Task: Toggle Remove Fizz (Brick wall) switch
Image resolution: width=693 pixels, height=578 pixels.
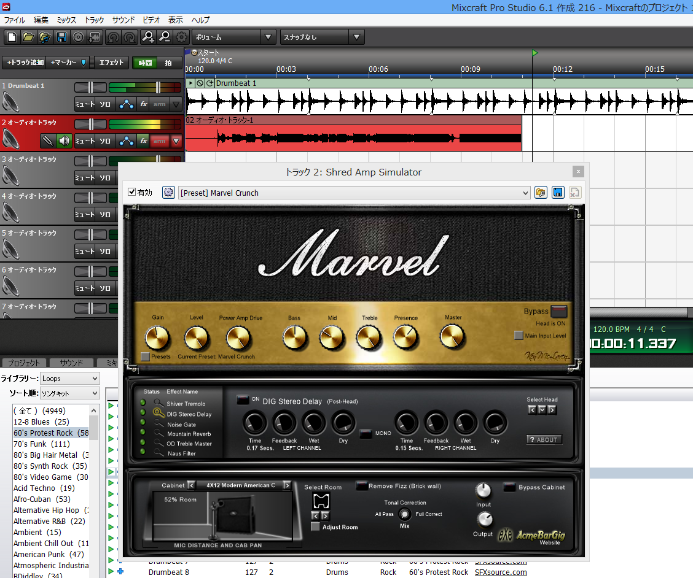Action: 361,486
